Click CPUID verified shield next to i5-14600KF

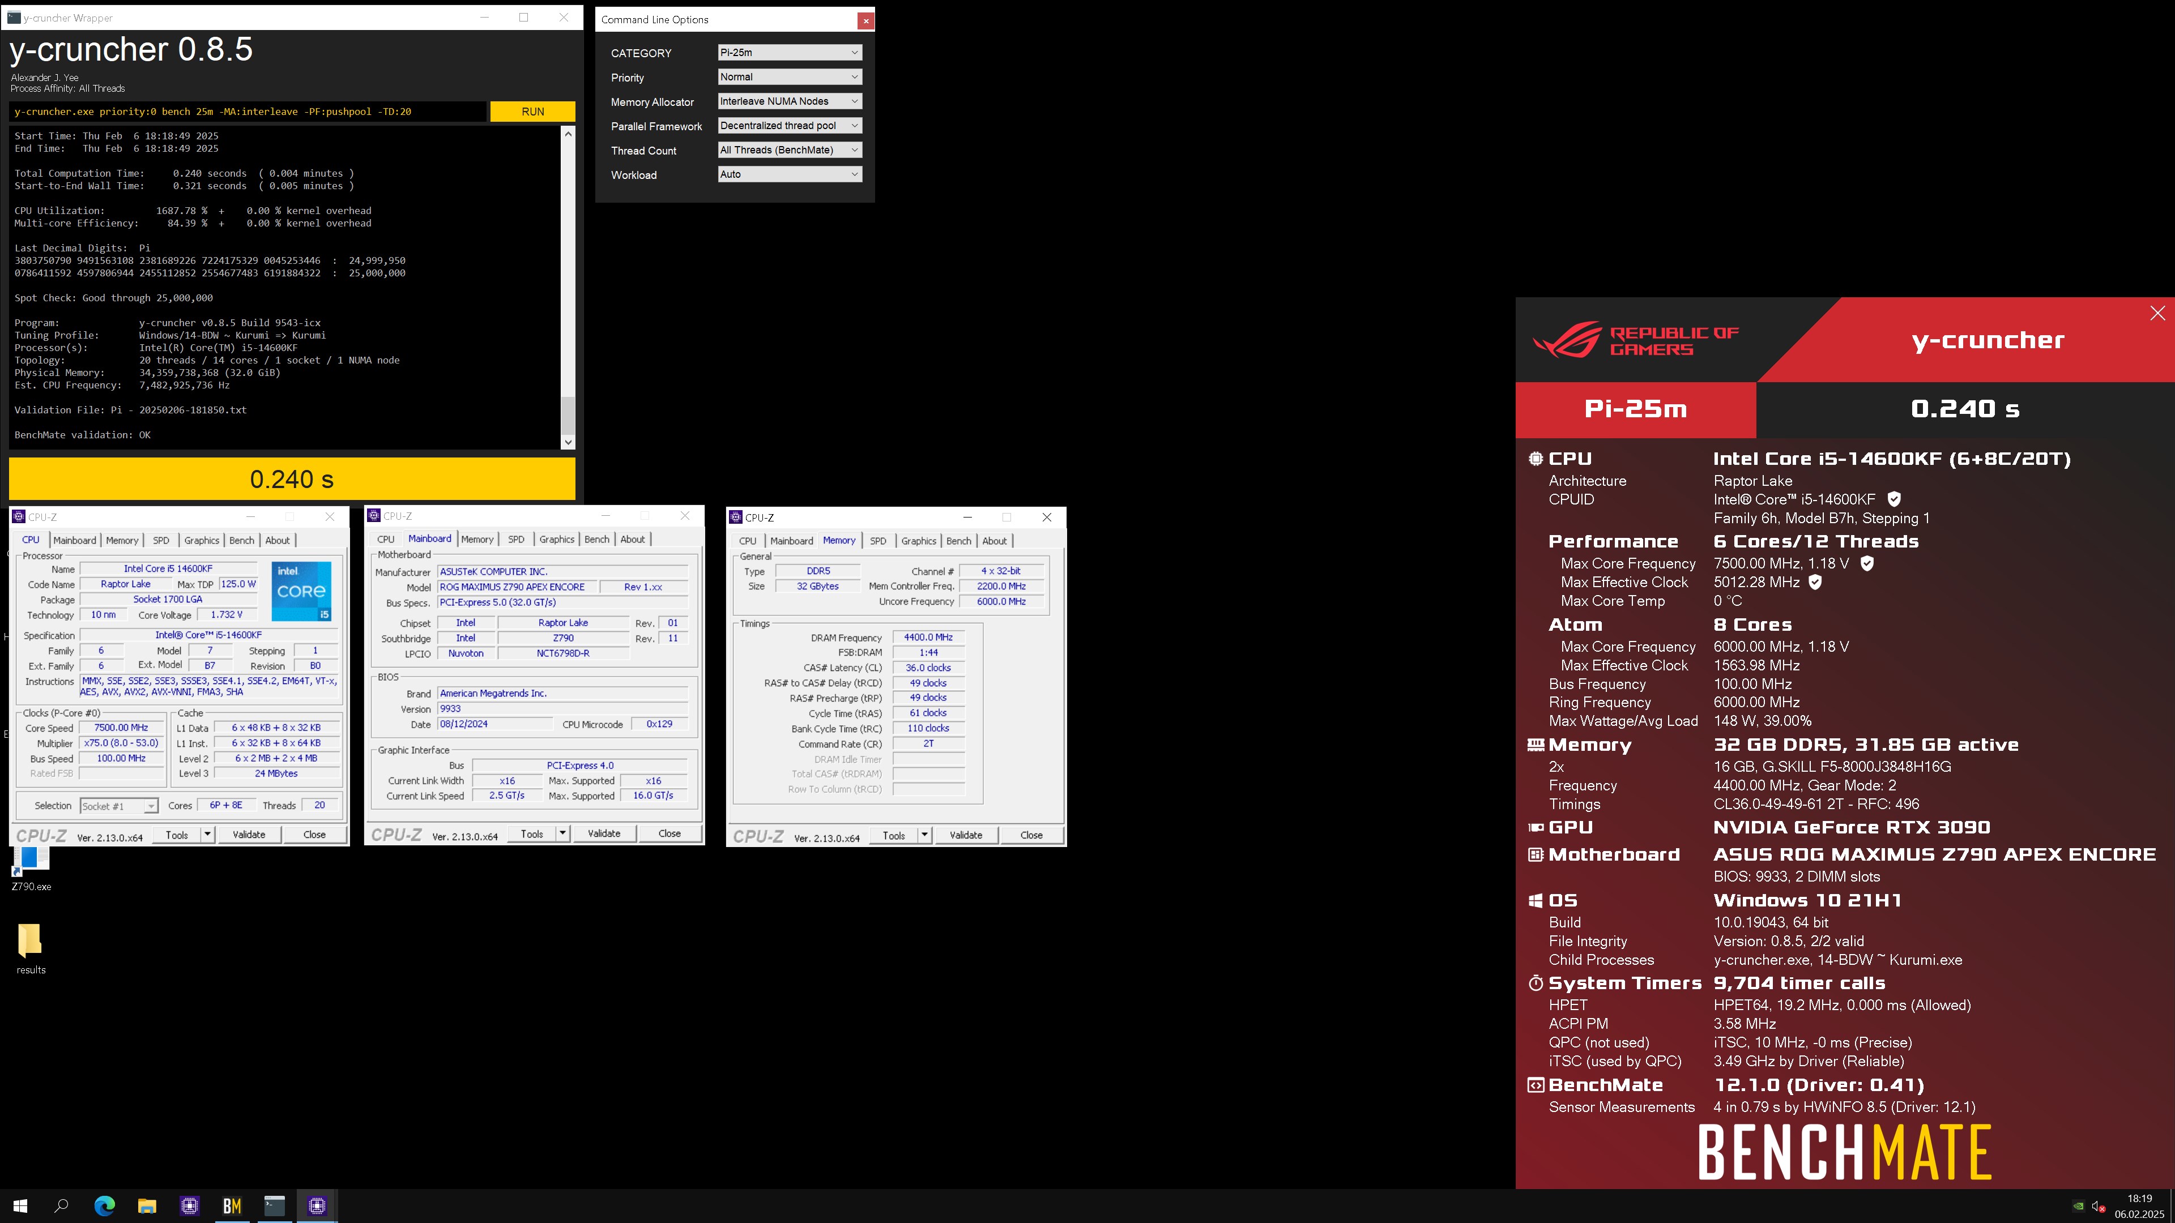[x=1894, y=499]
